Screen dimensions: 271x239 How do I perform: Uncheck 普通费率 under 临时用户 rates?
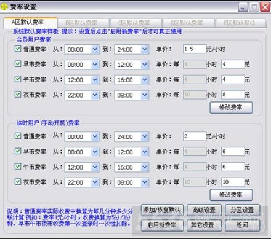tap(18, 136)
